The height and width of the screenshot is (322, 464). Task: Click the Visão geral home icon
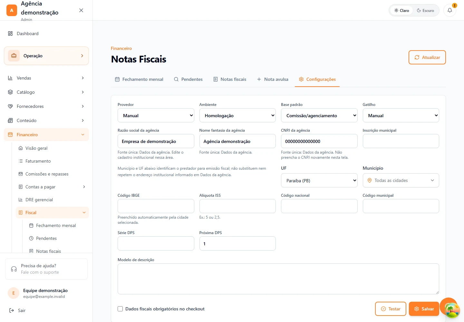21,148
